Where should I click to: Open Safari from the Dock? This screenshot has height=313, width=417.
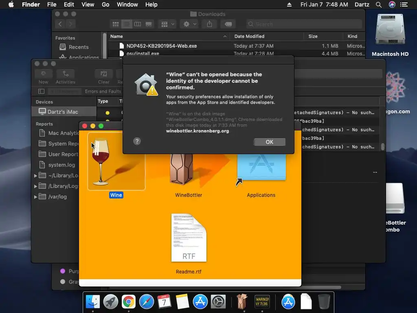pos(147,302)
